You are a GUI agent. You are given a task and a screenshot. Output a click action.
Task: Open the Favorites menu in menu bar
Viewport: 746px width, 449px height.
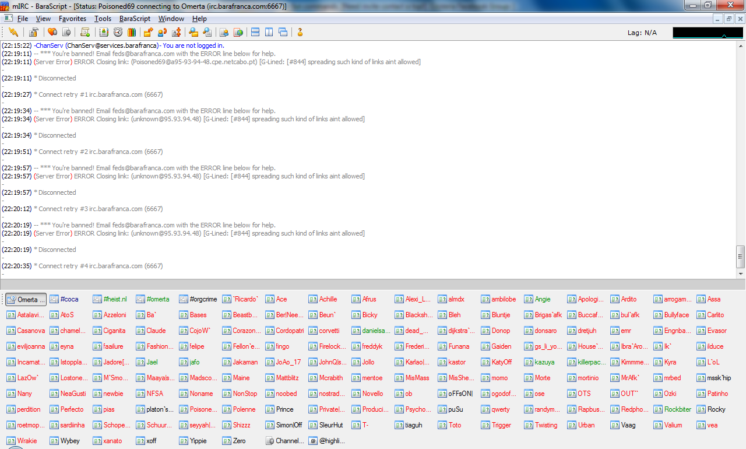pos(72,19)
